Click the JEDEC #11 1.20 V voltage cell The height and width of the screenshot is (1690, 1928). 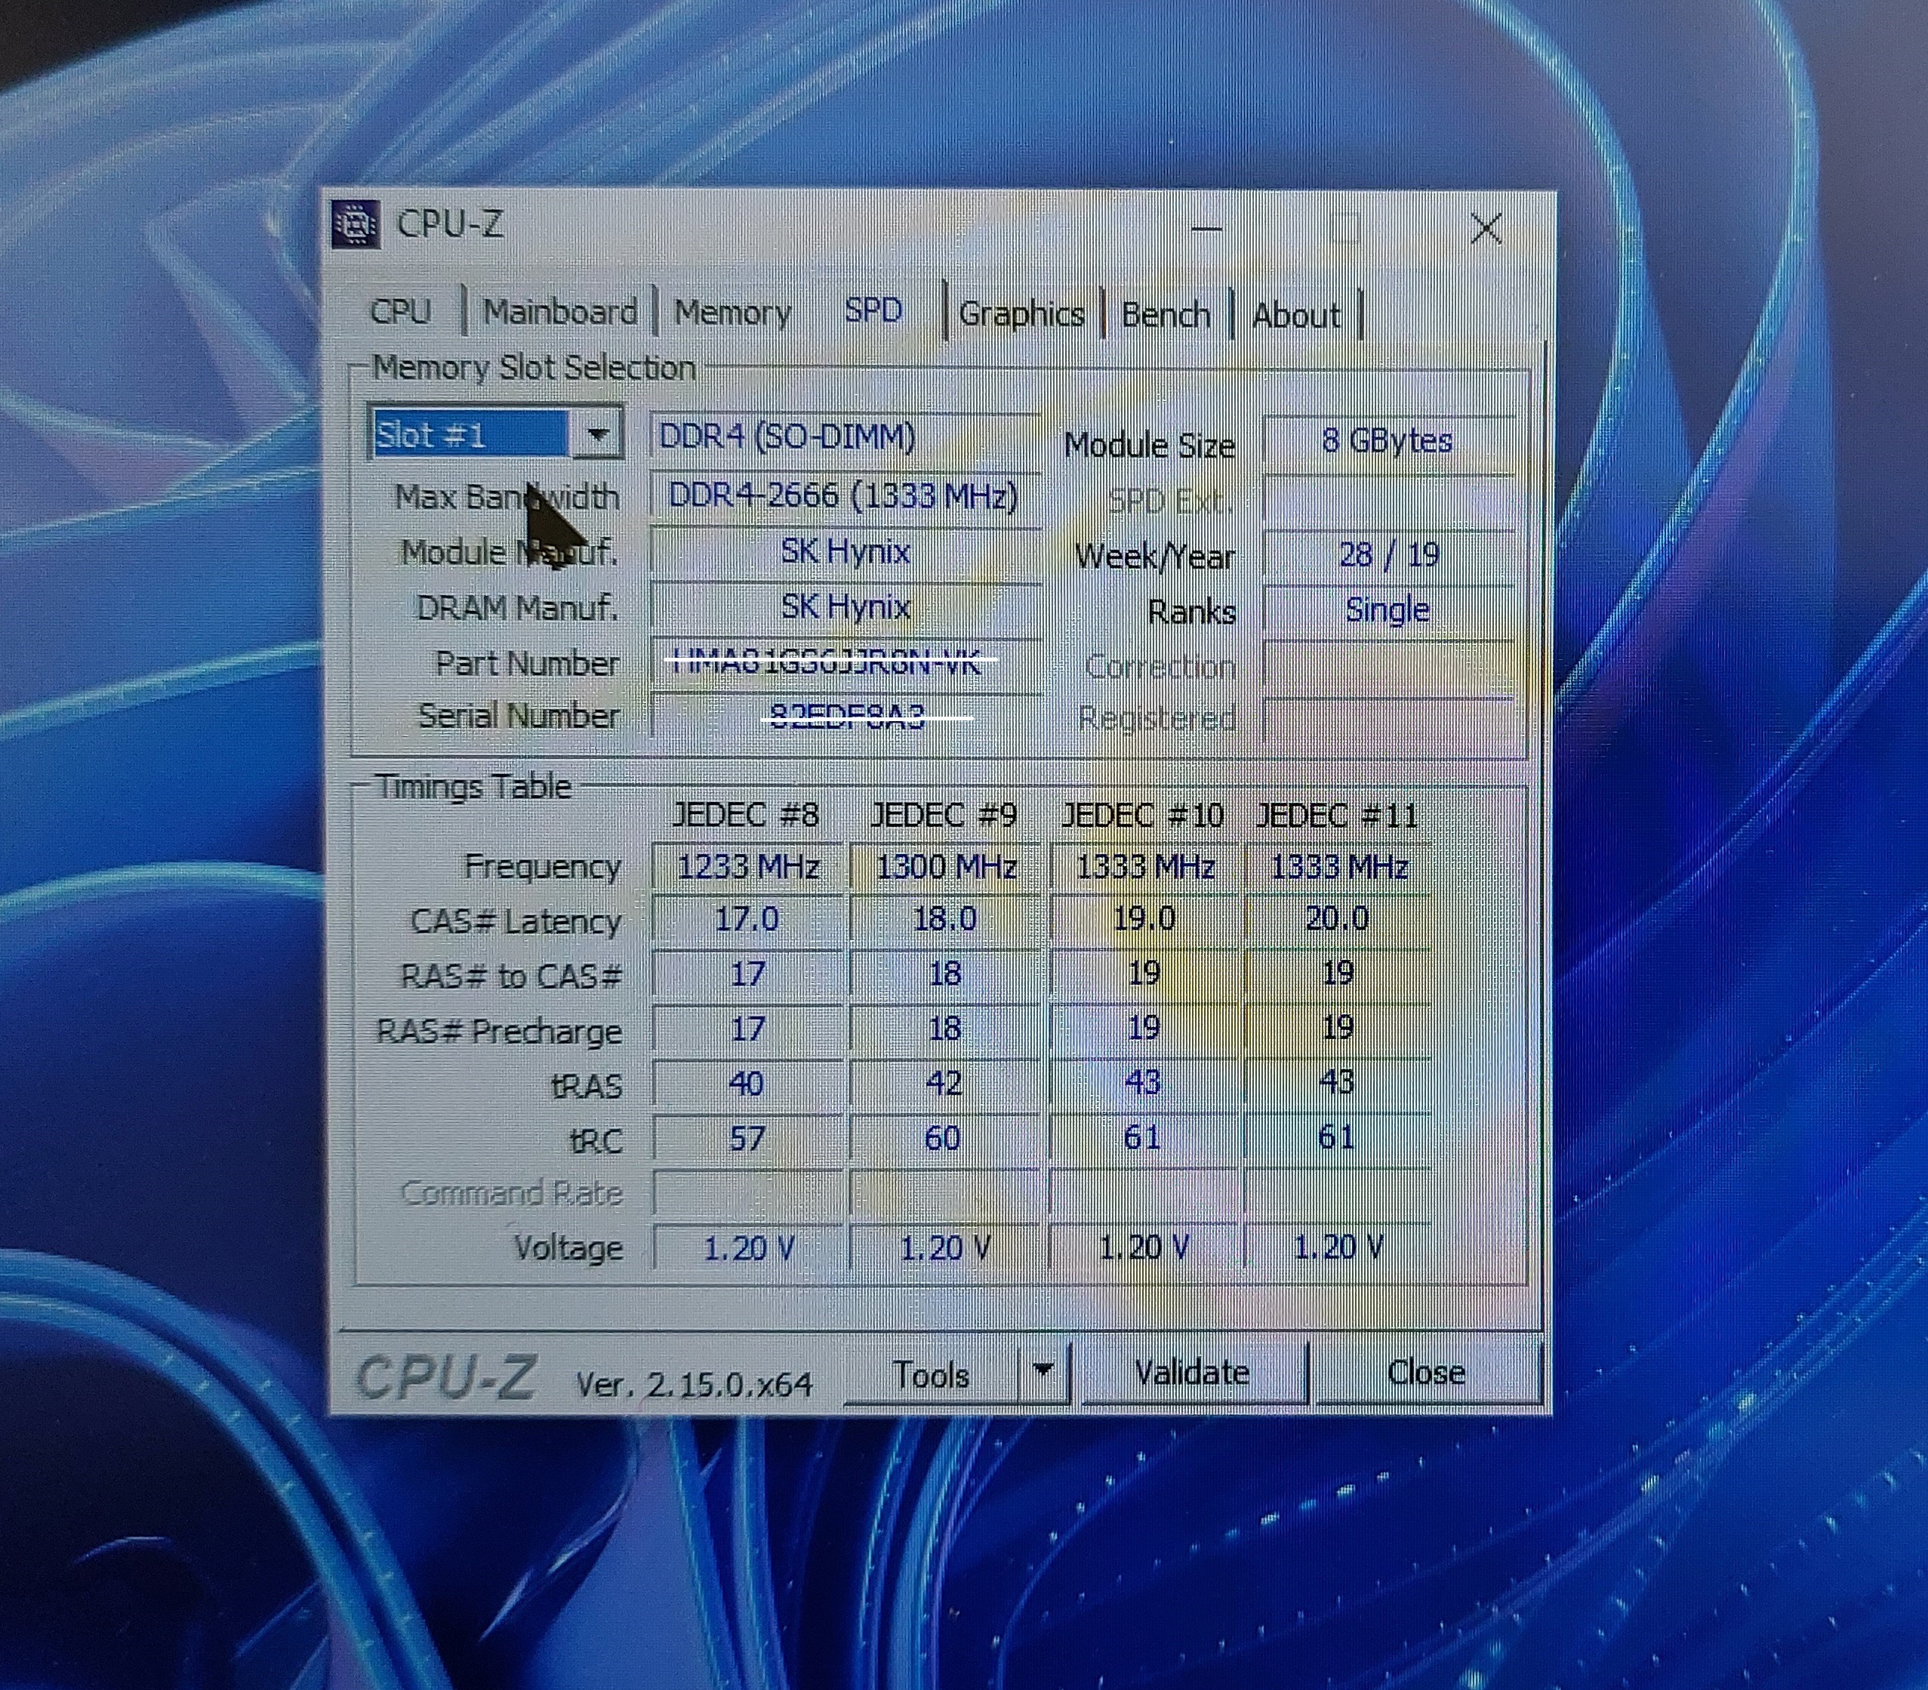pos(1338,1247)
